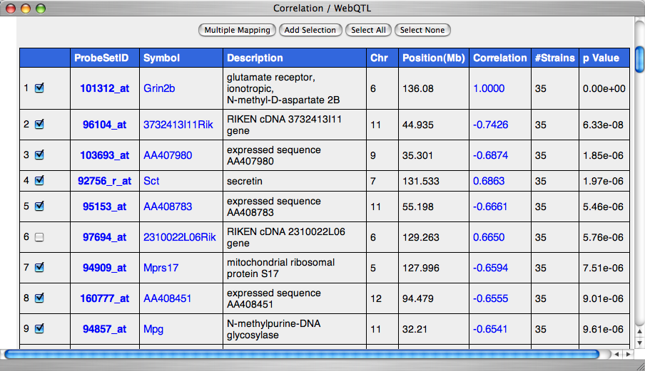Viewport: 645px width, 371px height.
Task: Deselect the row 9 Mpg checkbox
Action: (x=39, y=329)
